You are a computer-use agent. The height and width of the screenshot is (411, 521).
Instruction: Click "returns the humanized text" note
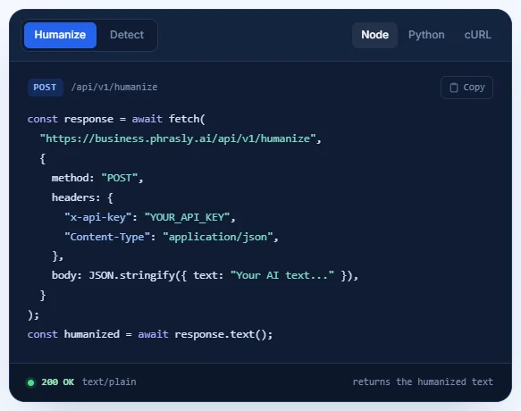[423, 382]
